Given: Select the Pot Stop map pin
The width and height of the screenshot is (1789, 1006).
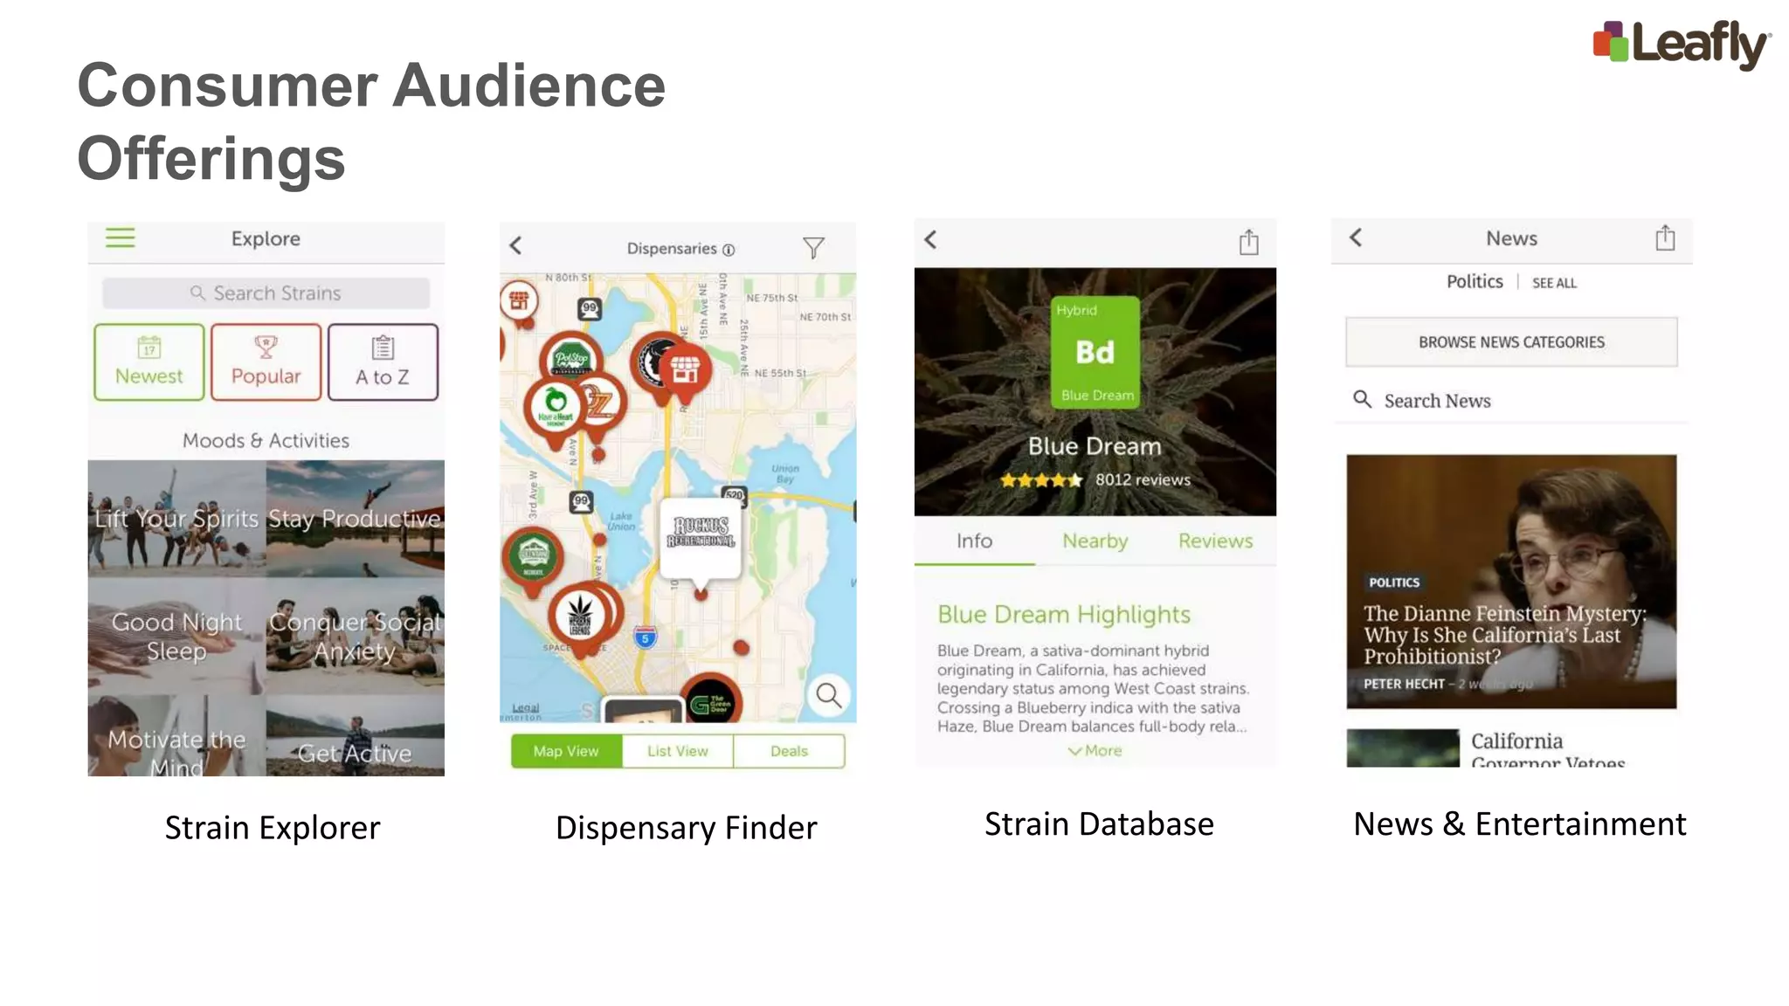Looking at the screenshot, I should pyautogui.click(x=571, y=359).
